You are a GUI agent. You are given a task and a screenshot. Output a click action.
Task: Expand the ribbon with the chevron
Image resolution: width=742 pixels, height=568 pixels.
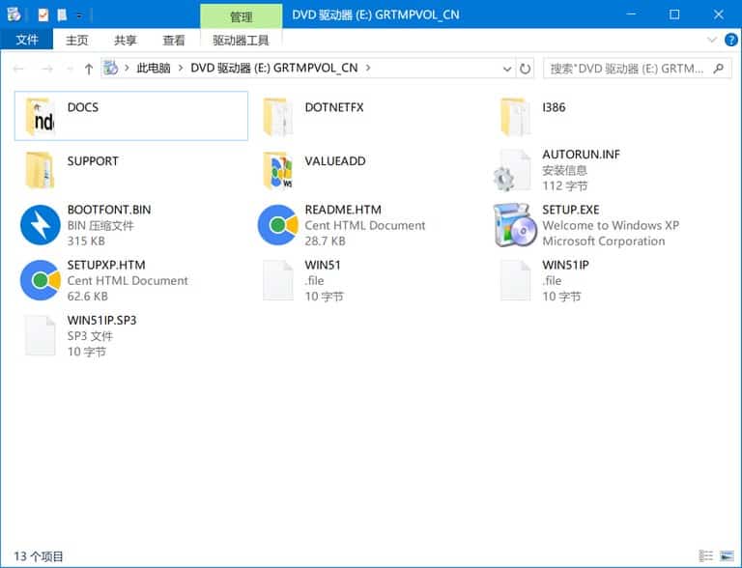pos(711,40)
